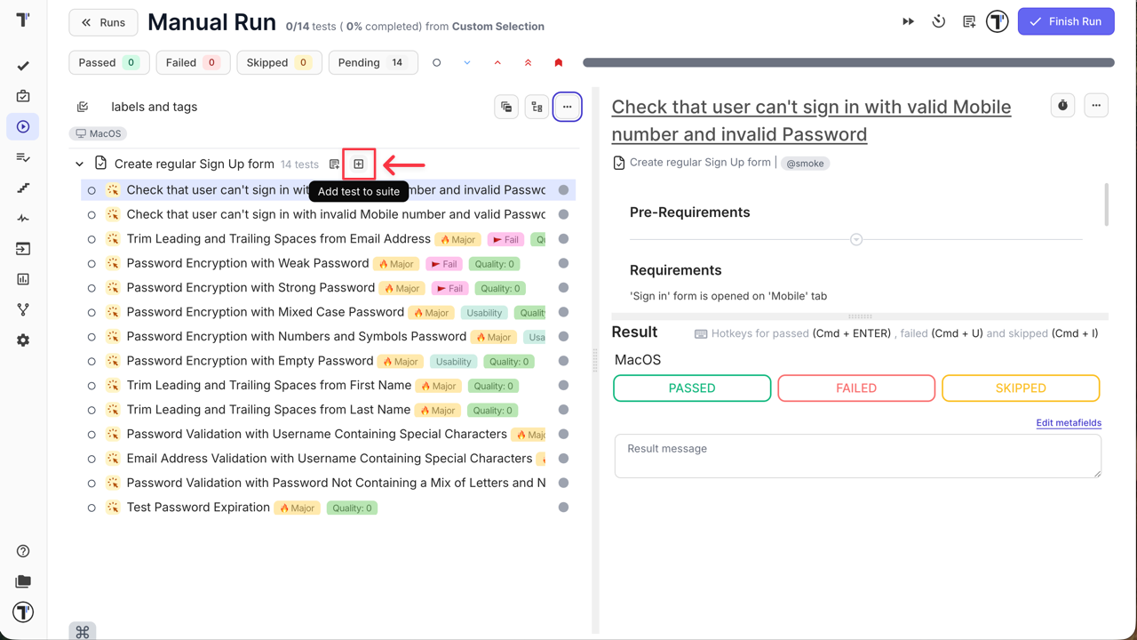
Task: Open the timer icon next to Finish Run
Action: (938, 20)
